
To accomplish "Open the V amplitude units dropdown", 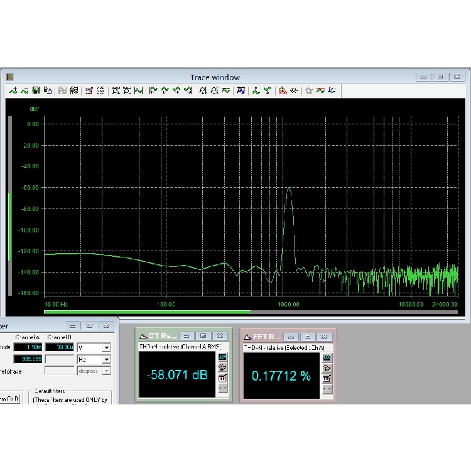I will click(x=106, y=347).
